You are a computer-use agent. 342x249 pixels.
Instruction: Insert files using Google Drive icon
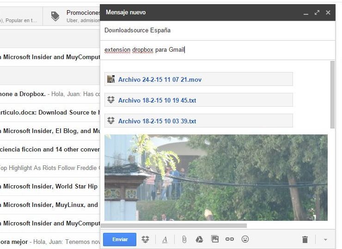click(x=199, y=239)
